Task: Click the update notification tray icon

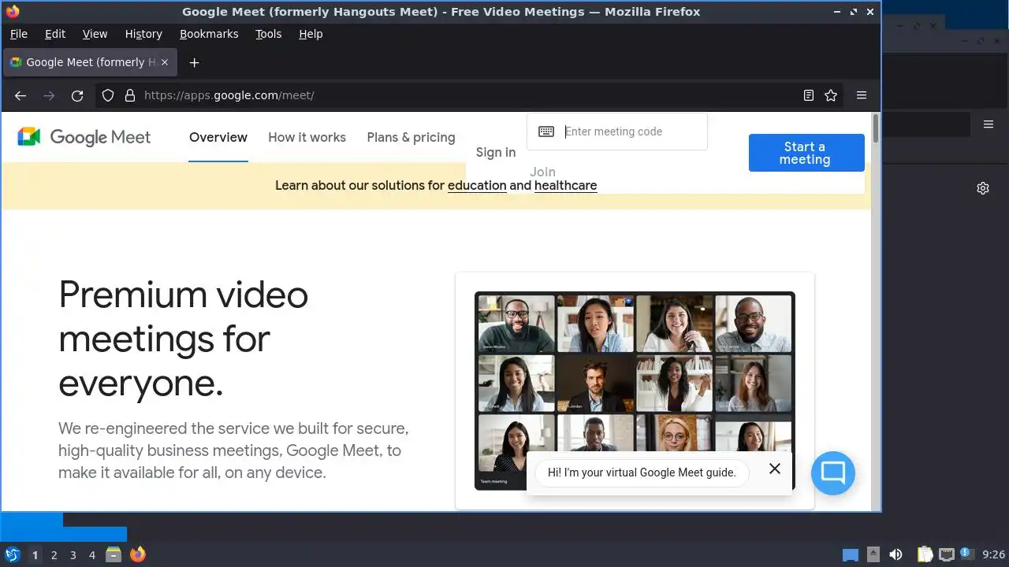Action: pyautogui.click(x=966, y=554)
